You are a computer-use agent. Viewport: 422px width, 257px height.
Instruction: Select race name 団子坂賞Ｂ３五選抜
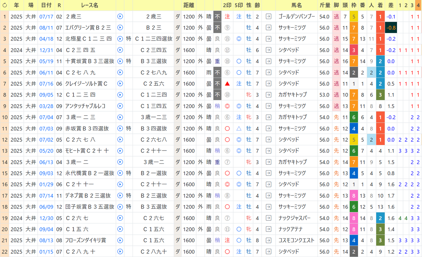[x=90, y=207]
